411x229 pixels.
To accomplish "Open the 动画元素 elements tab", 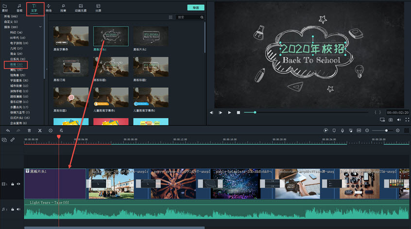I will pyautogui.click(x=81, y=8).
